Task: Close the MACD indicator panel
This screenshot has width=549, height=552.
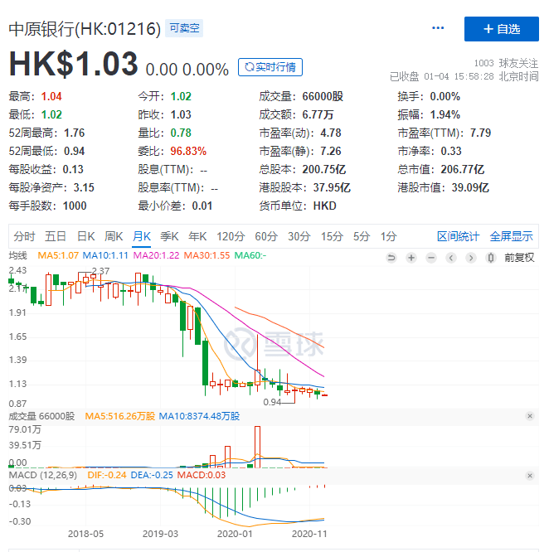Action: [530, 476]
